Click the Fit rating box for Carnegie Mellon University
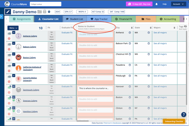The height and width of the screenshot is (126, 189). pyautogui.click(x=52, y=79)
